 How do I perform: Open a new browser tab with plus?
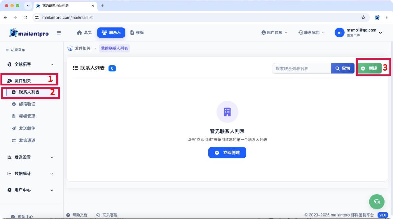point(103,6)
